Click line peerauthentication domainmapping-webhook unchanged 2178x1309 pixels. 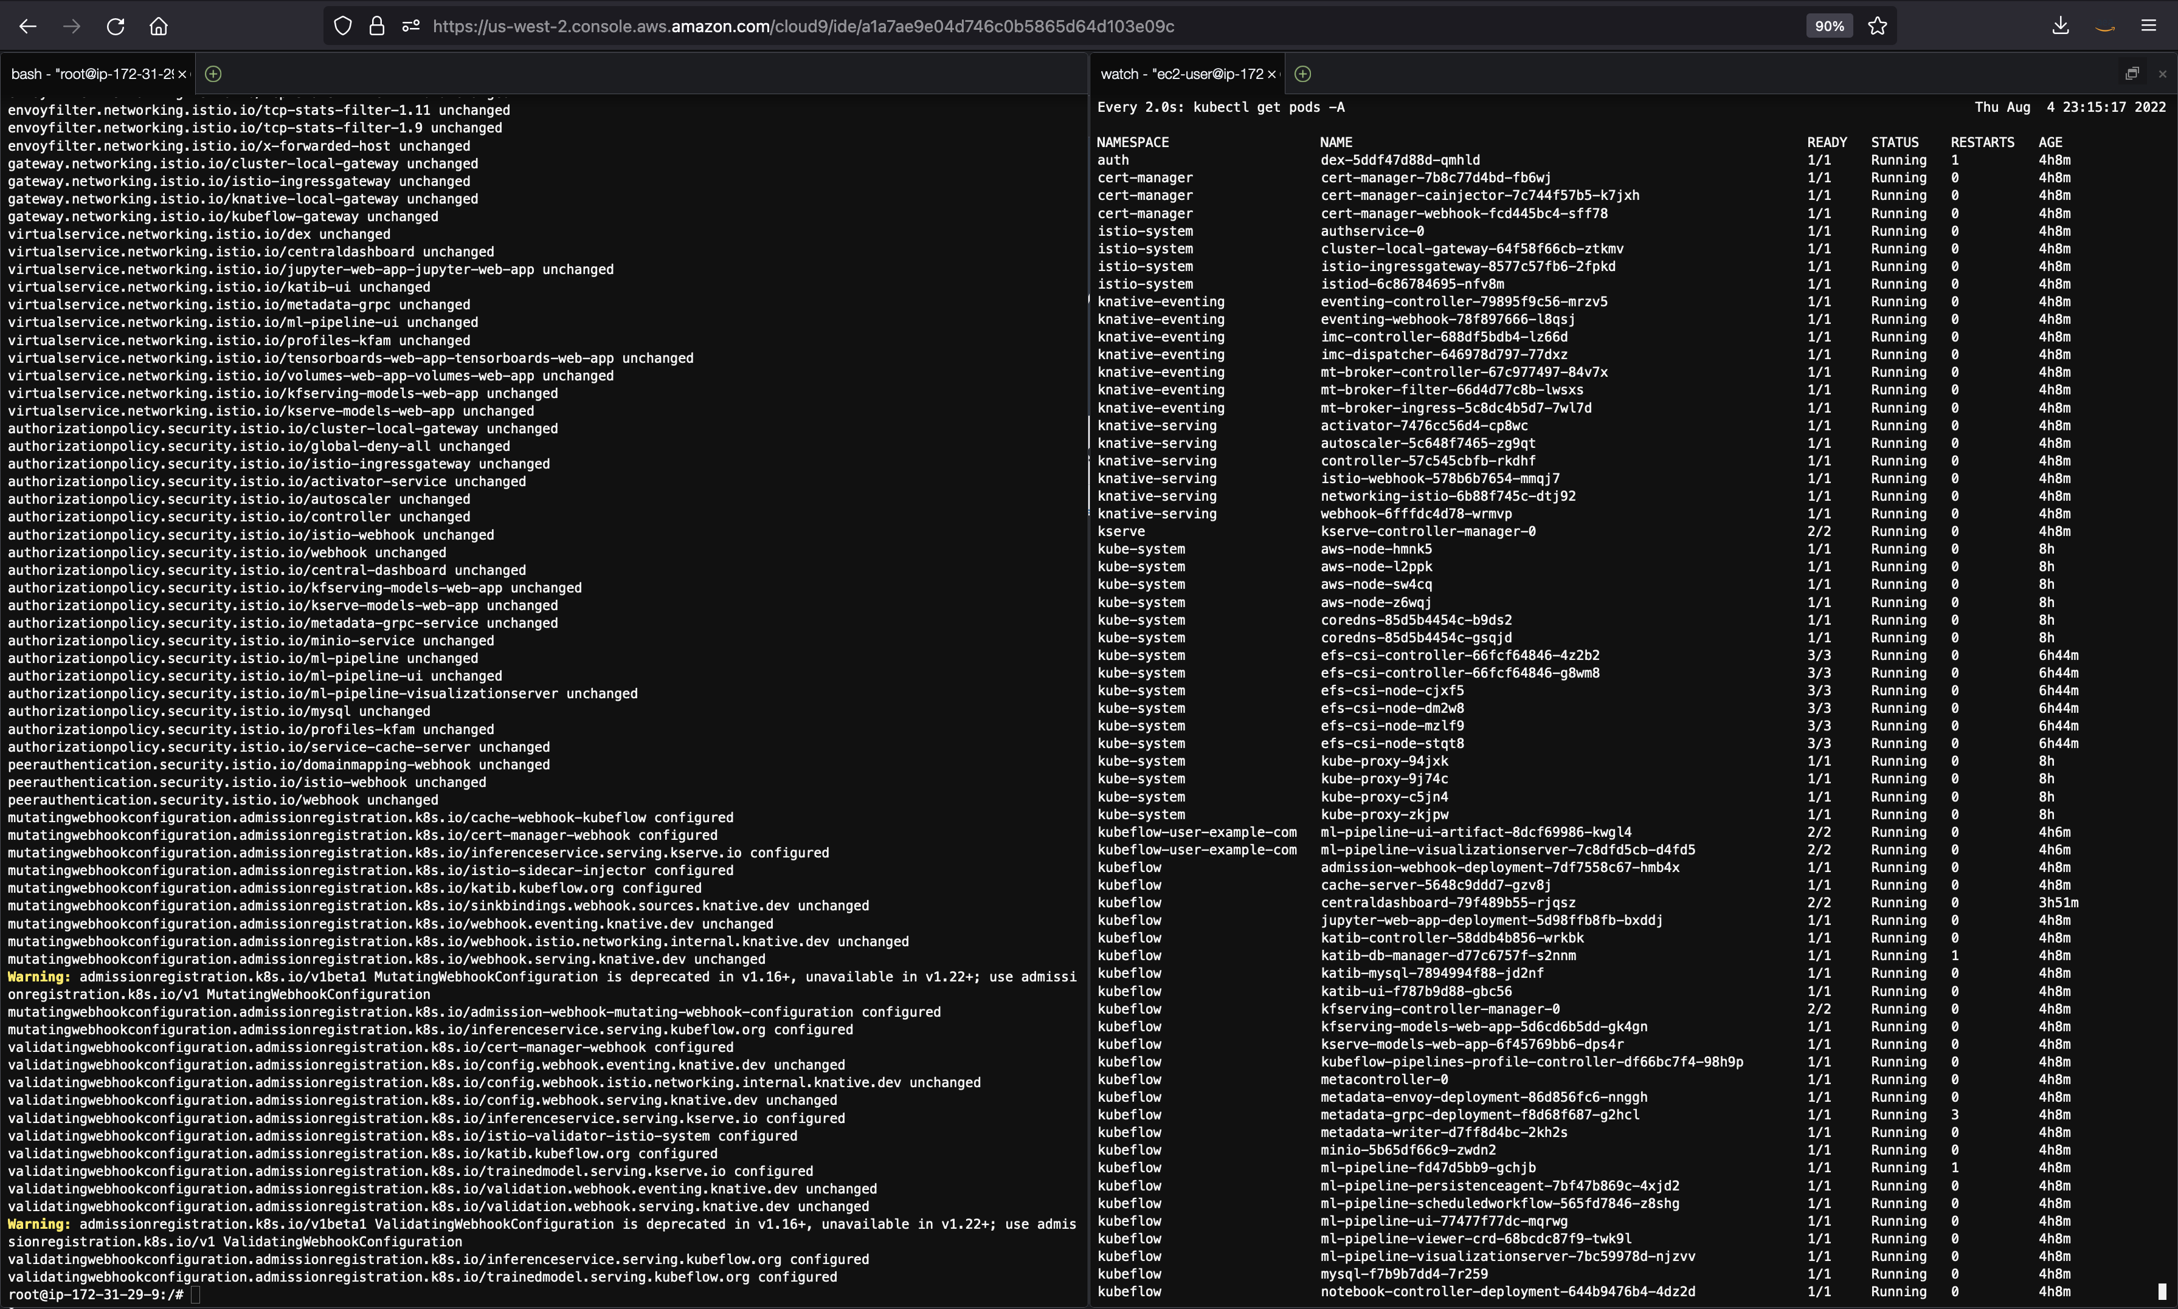coord(279,764)
